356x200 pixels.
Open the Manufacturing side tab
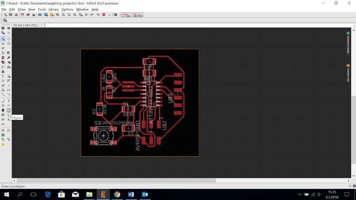[x=348, y=43]
